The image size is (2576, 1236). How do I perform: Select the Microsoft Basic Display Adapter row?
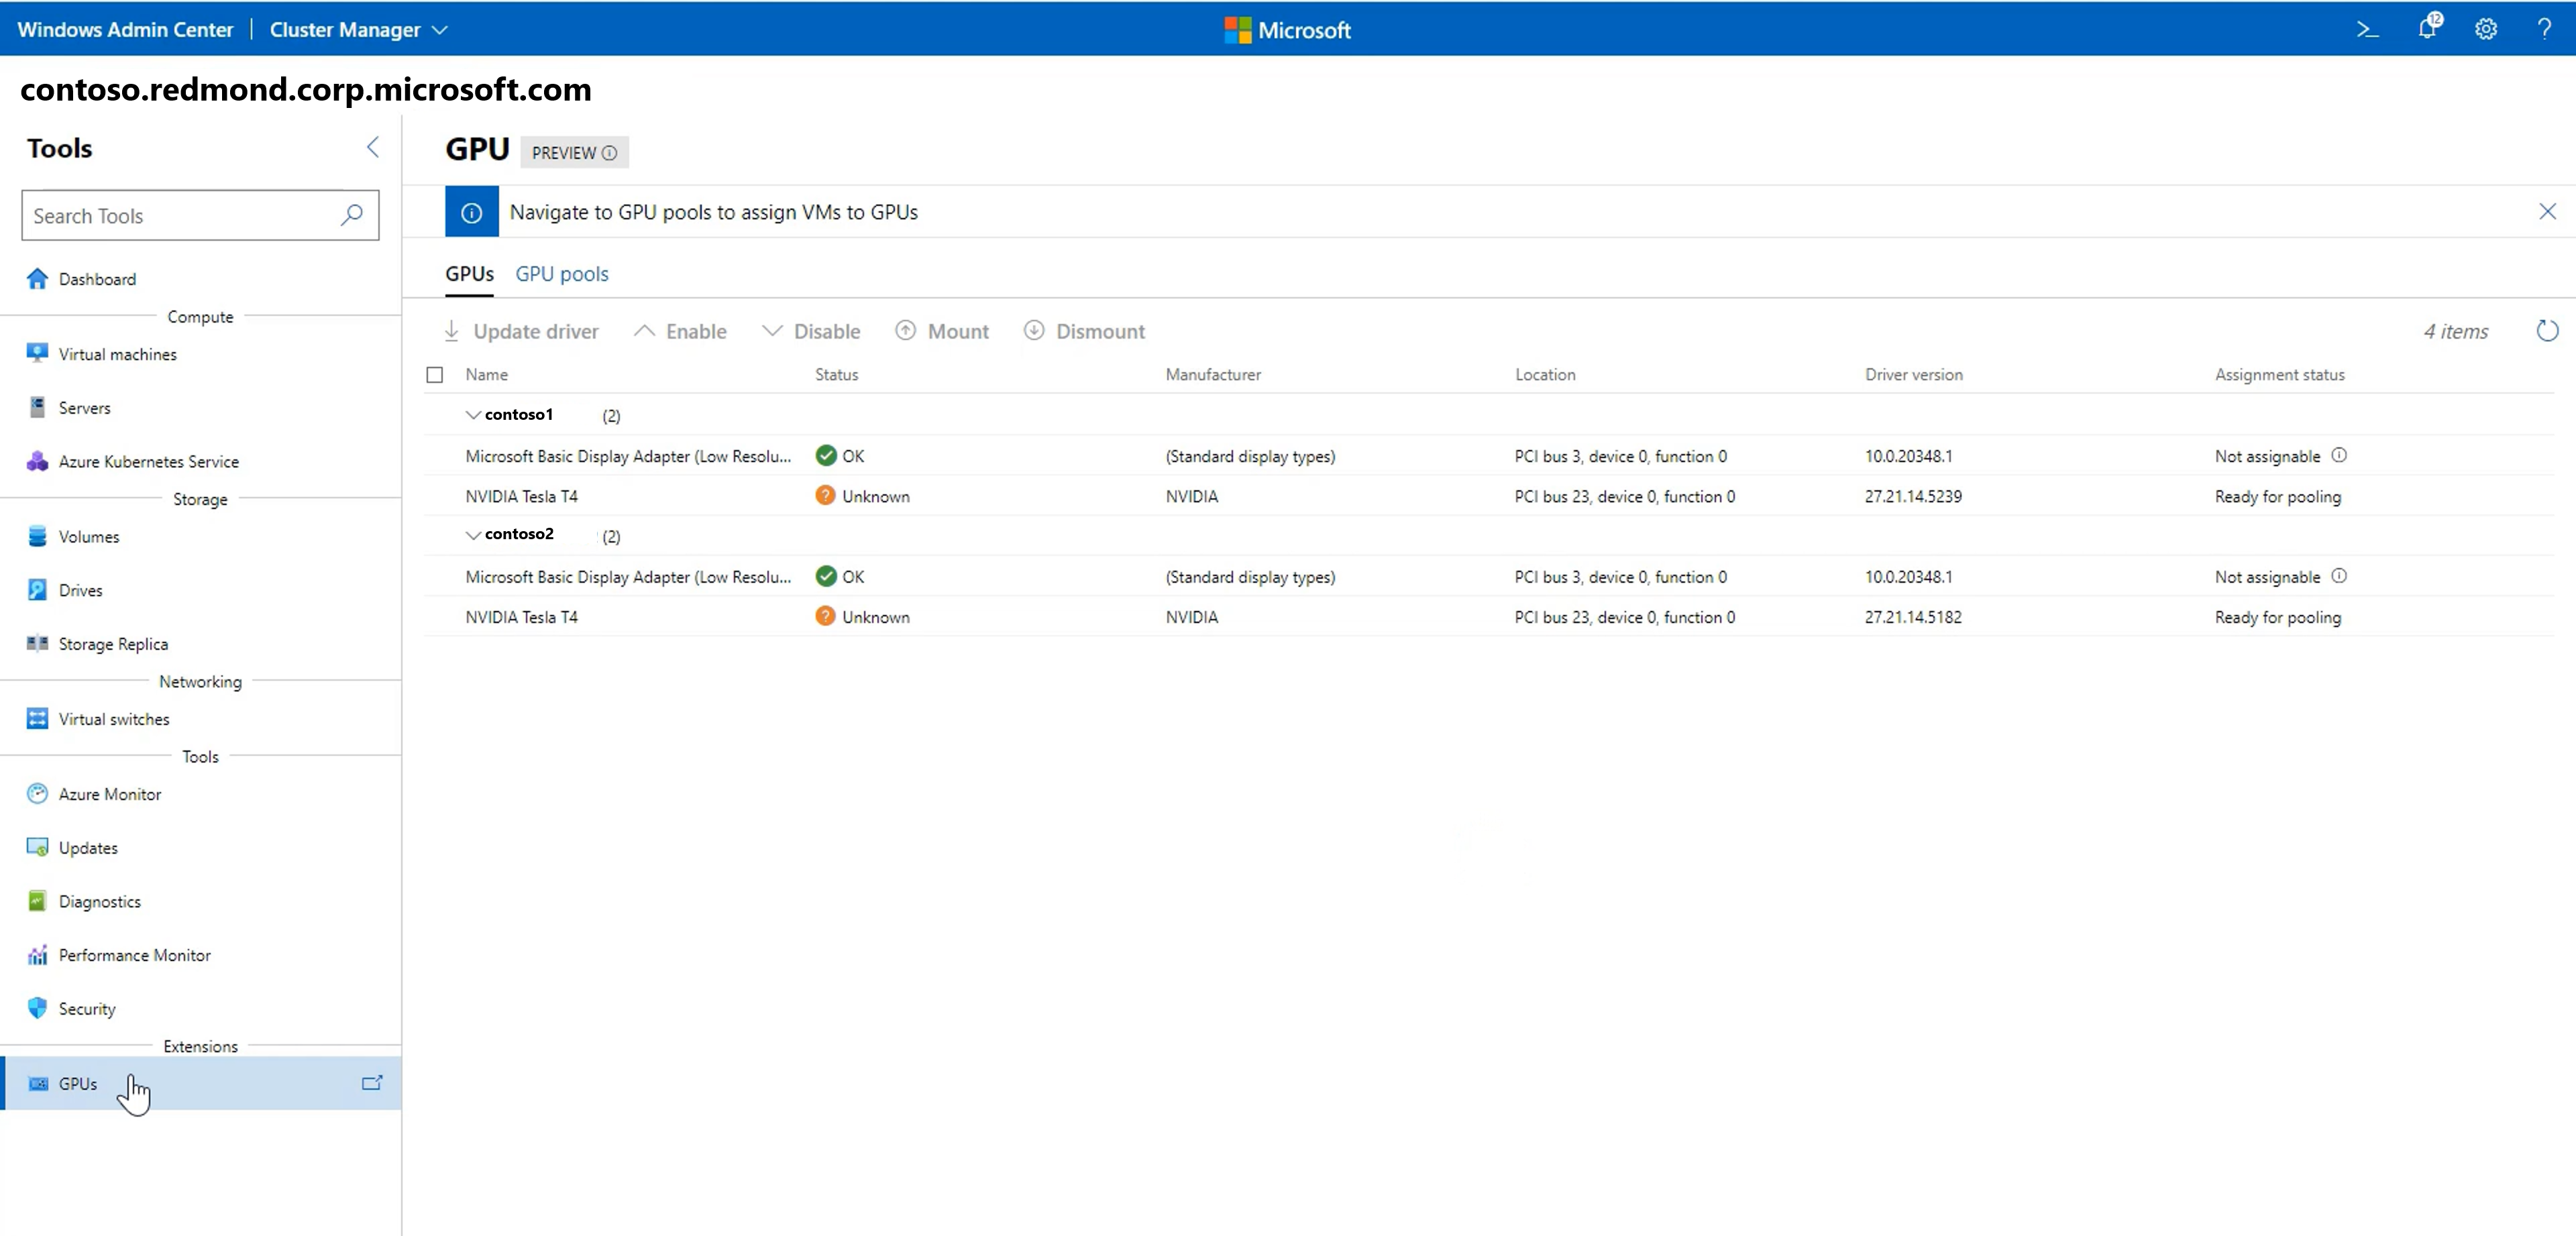[x=629, y=456]
